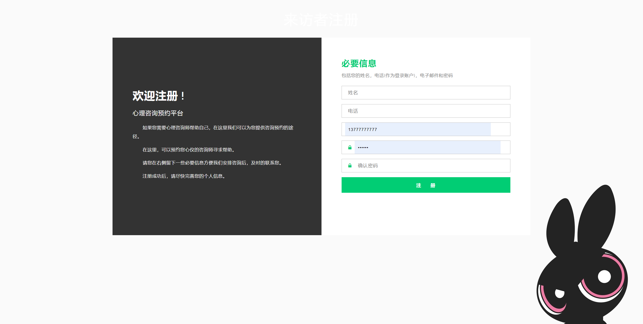Click the green lock icon beside the password field
Image resolution: width=643 pixels, height=324 pixels.
point(350,147)
